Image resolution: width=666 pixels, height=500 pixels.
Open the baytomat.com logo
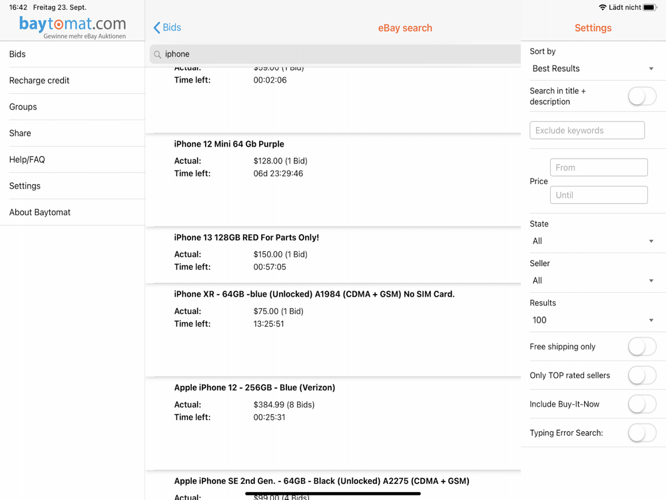tap(73, 27)
